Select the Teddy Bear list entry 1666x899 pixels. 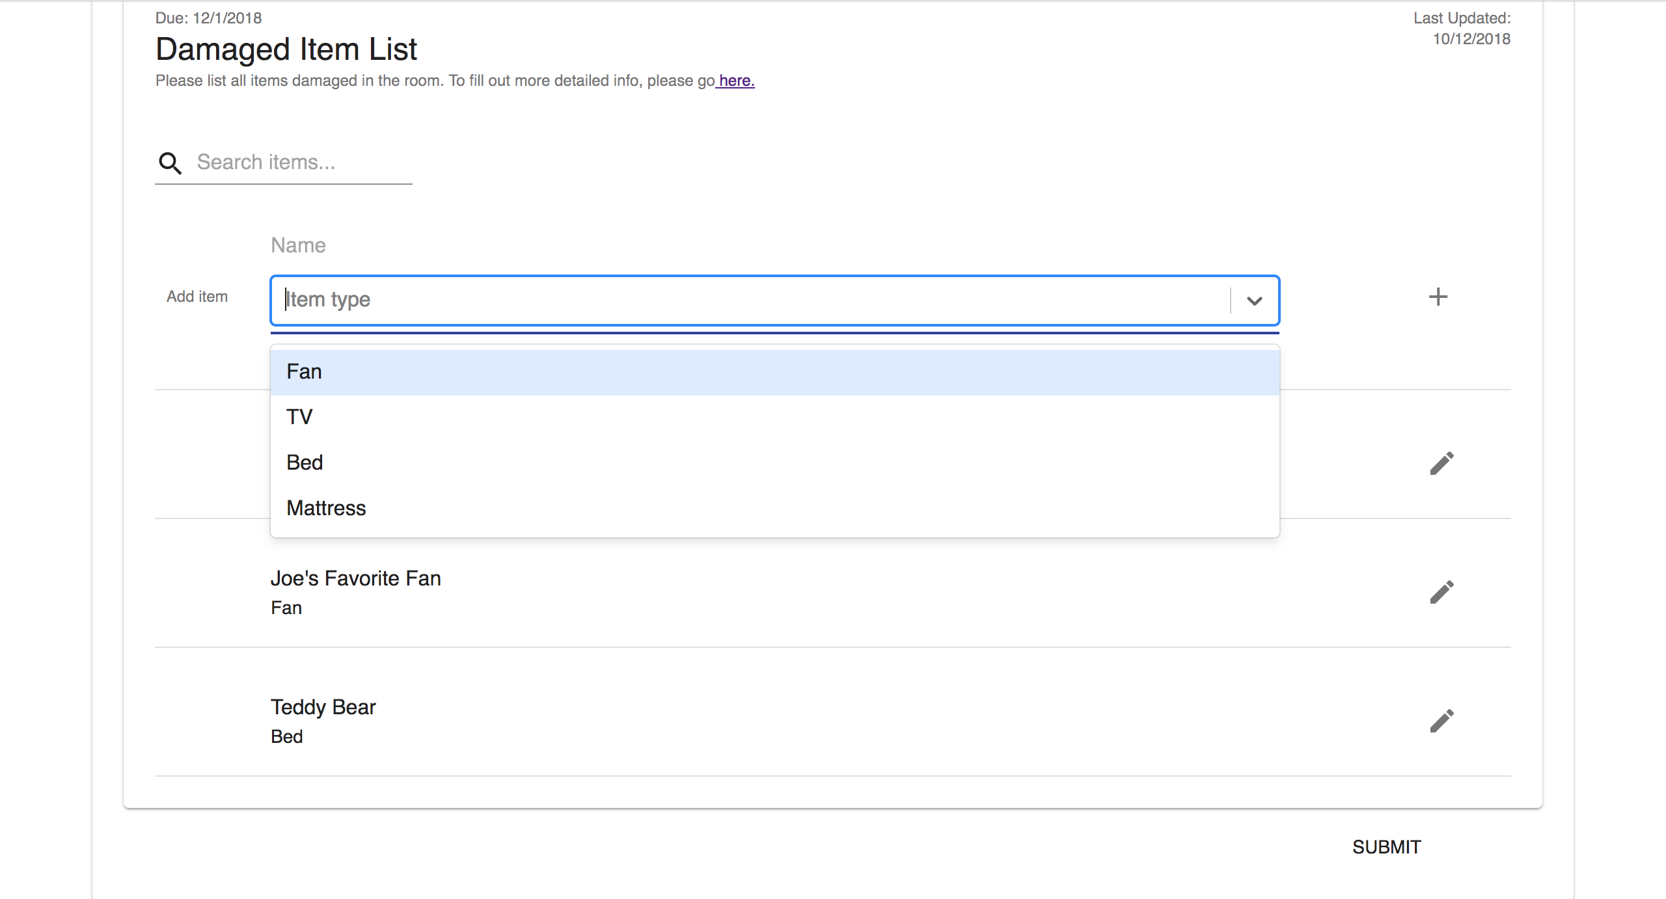(x=323, y=708)
